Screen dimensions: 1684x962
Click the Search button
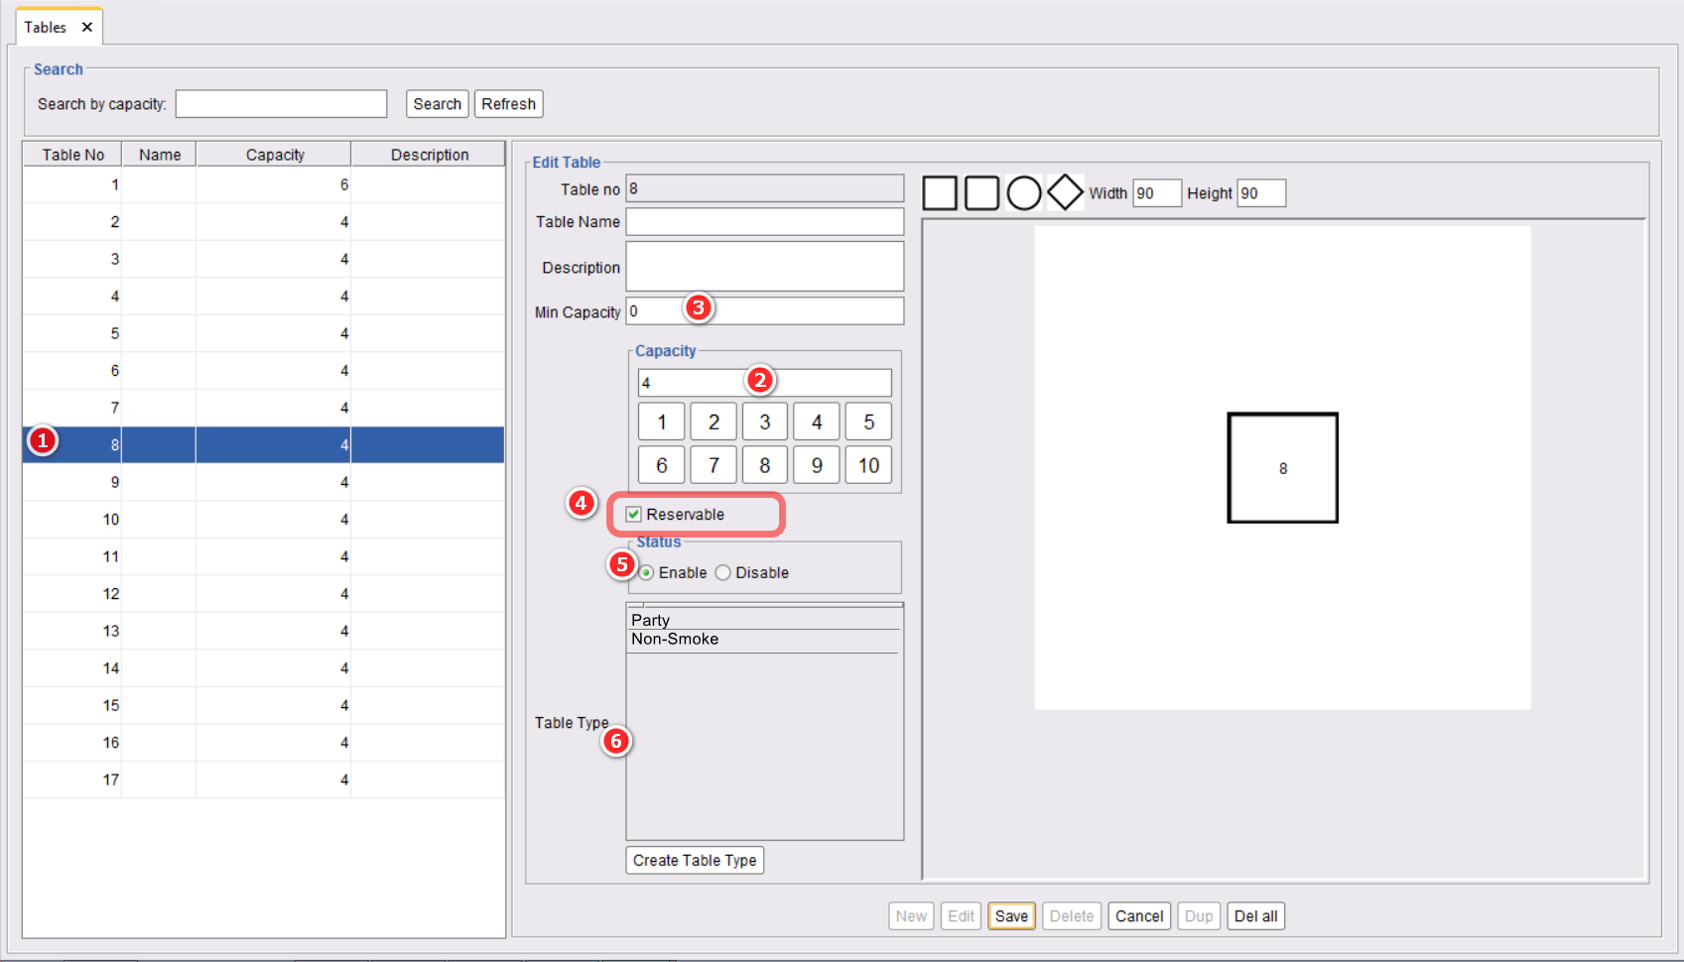click(438, 103)
